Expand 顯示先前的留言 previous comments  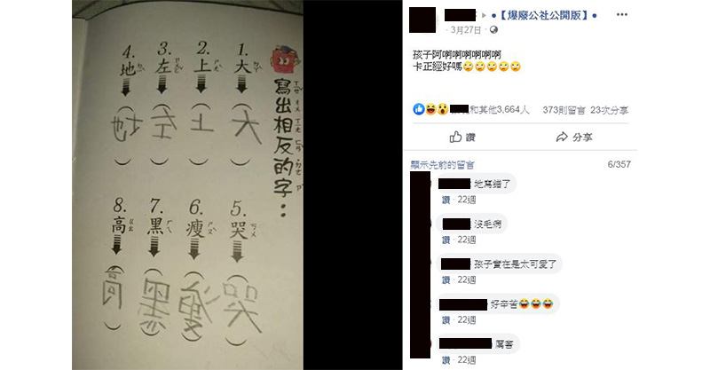[x=442, y=165]
